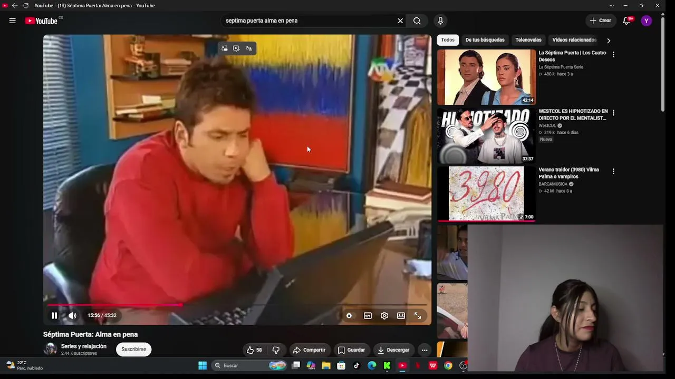Mute the video volume
675x379 pixels.
point(72,315)
